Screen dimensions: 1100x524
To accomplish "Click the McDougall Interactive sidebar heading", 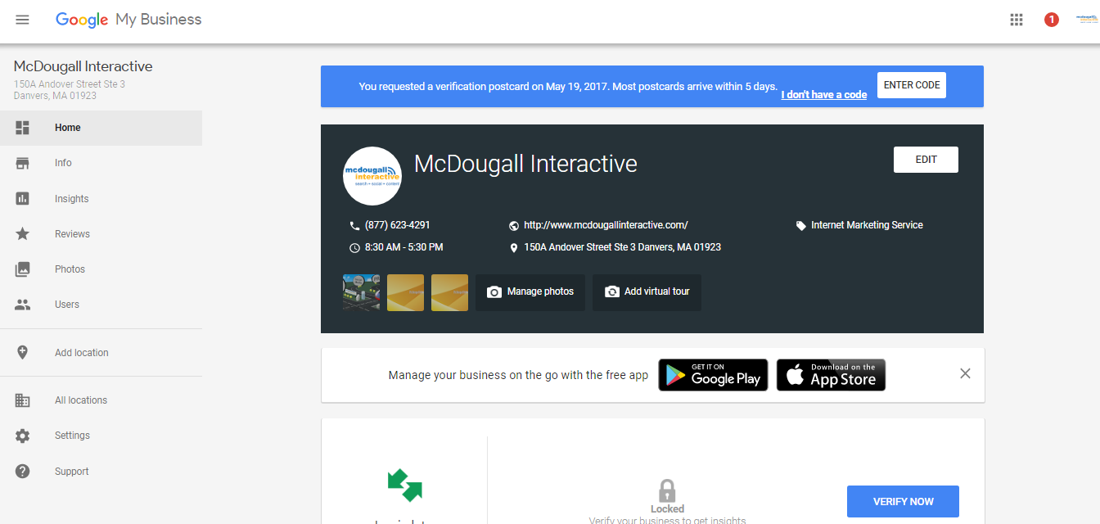I will [83, 67].
